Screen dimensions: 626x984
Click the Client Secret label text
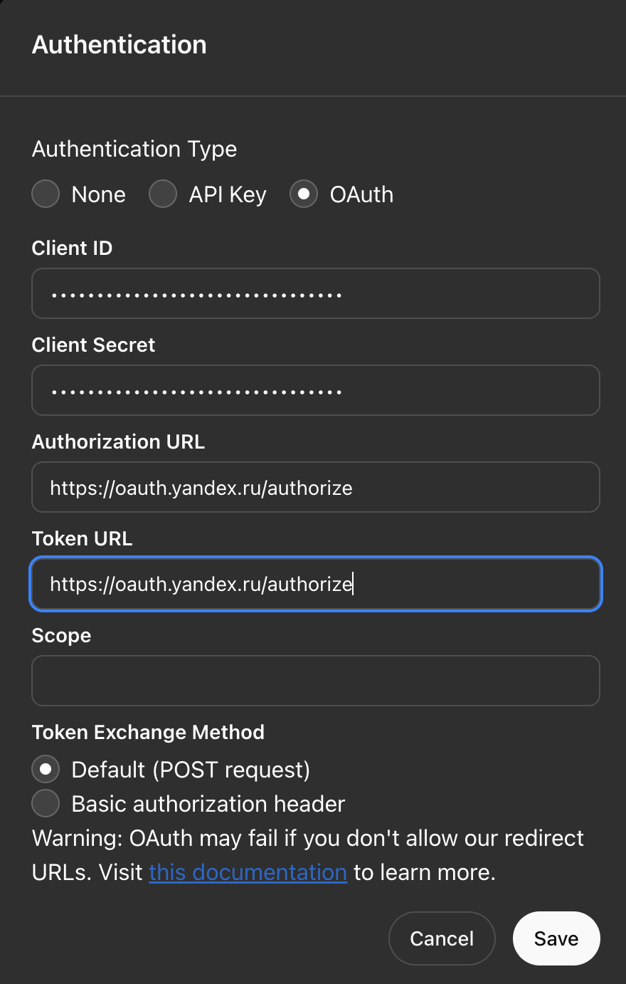(x=93, y=345)
